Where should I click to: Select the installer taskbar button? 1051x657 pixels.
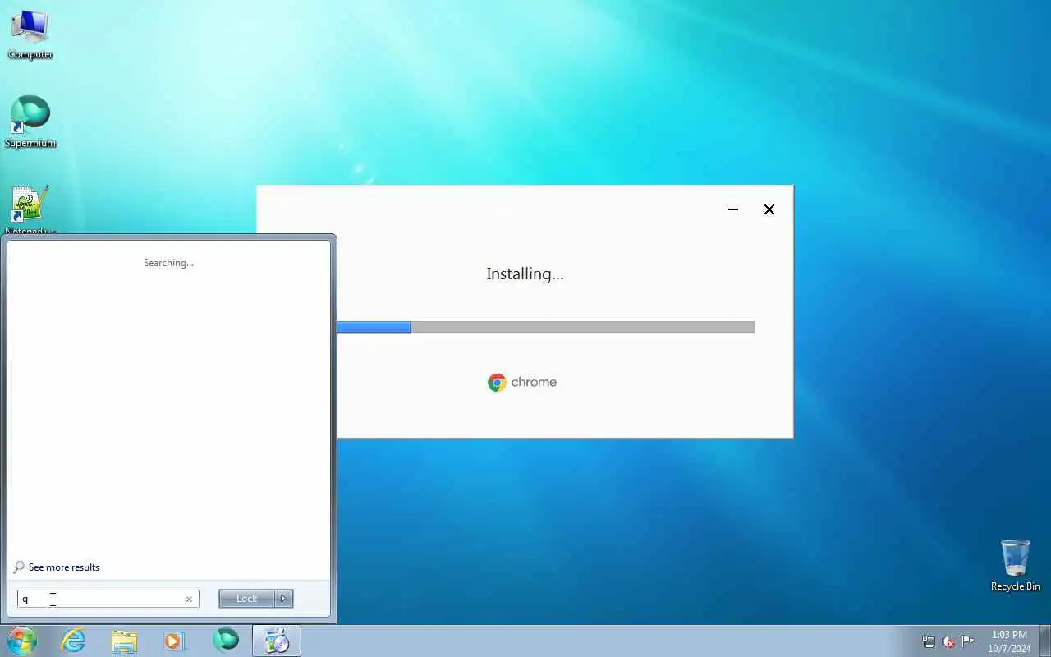tap(277, 641)
